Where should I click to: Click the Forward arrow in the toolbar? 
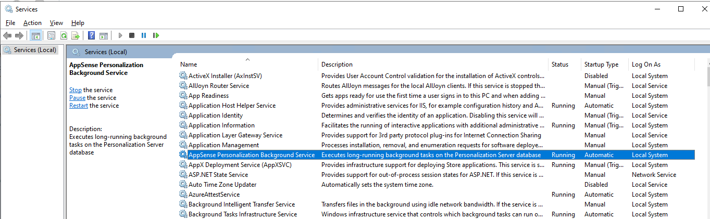coord(19,35)
